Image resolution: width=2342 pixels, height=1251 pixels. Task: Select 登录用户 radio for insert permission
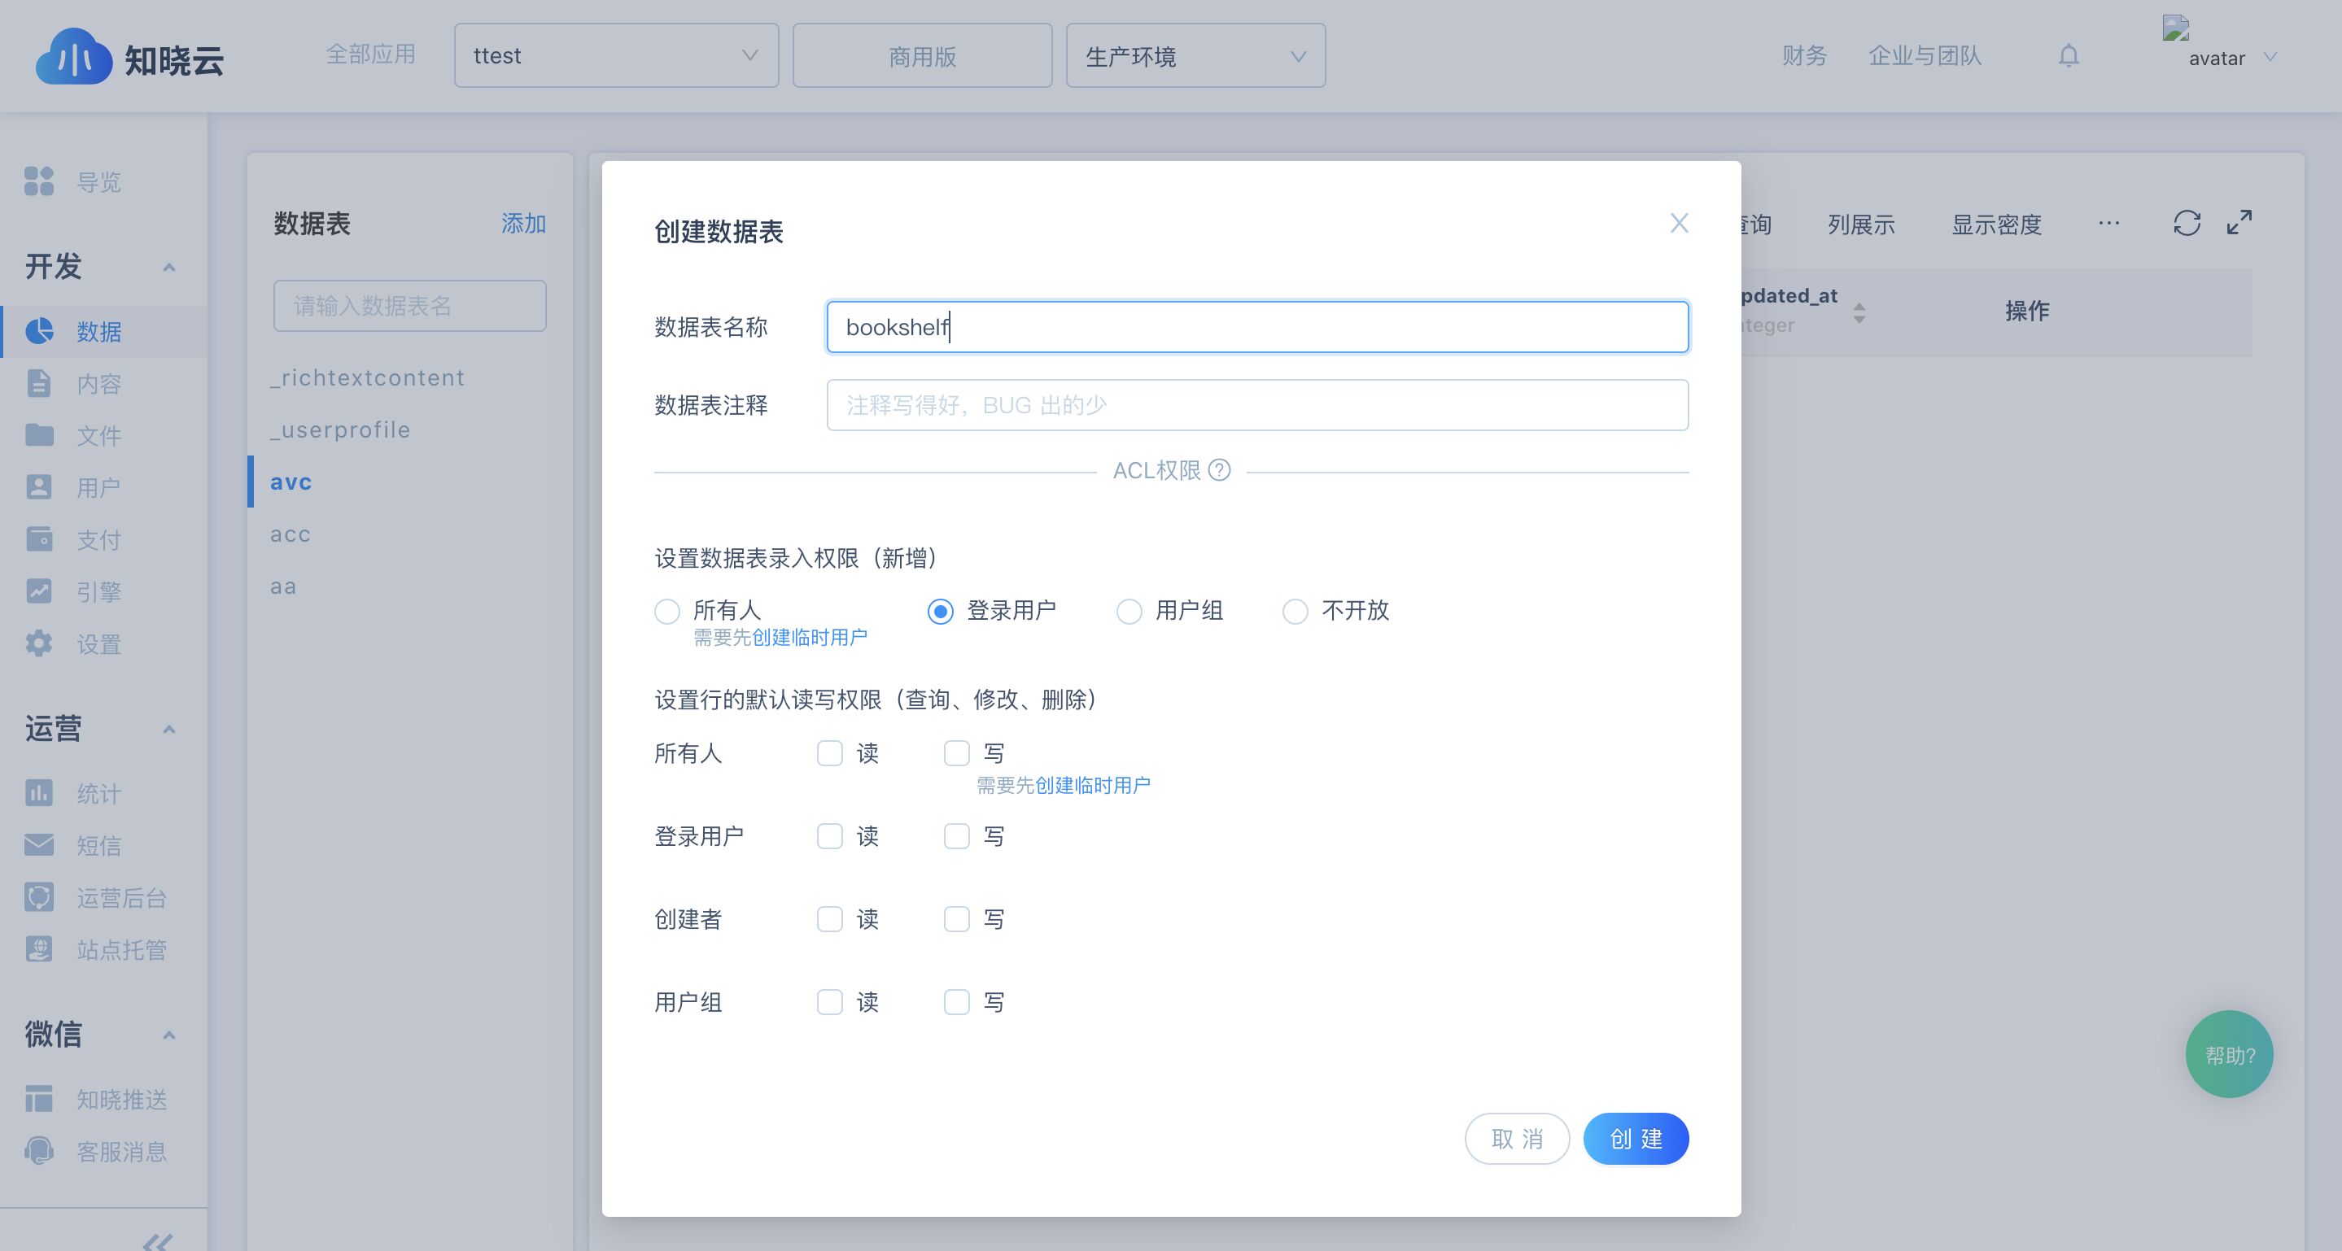[x=940, y=612]
